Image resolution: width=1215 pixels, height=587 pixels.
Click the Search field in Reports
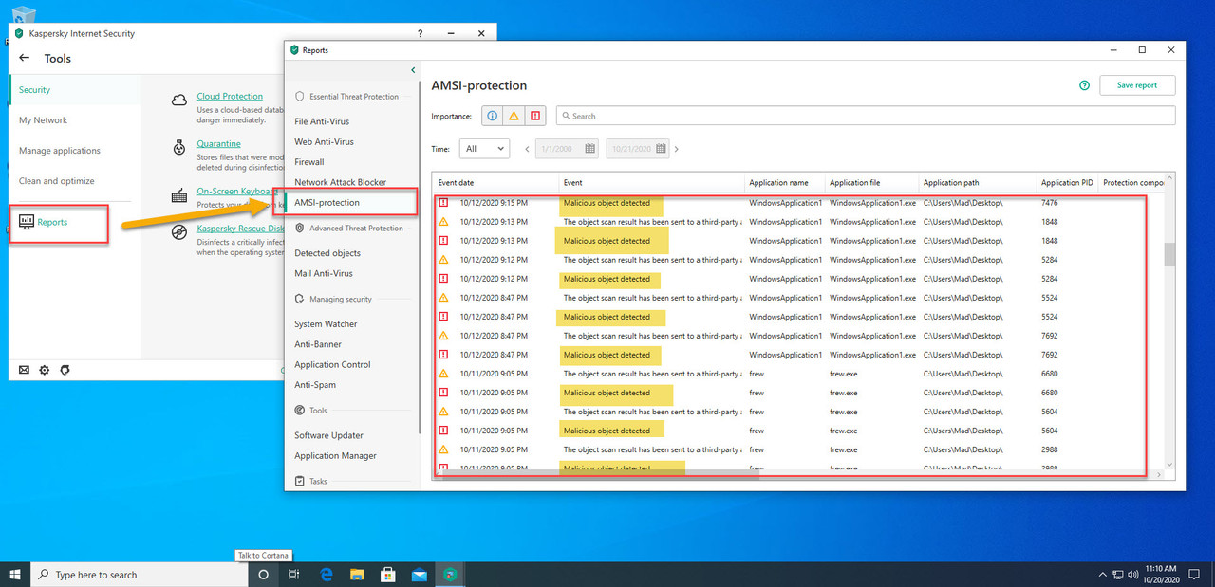click(x=866, y=116)
